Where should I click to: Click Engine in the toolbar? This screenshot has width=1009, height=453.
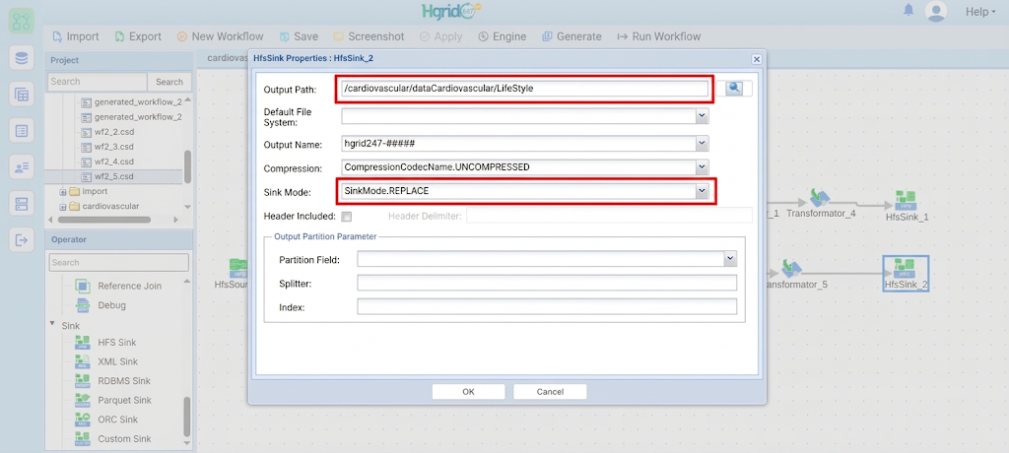click(x=502, y=36)
